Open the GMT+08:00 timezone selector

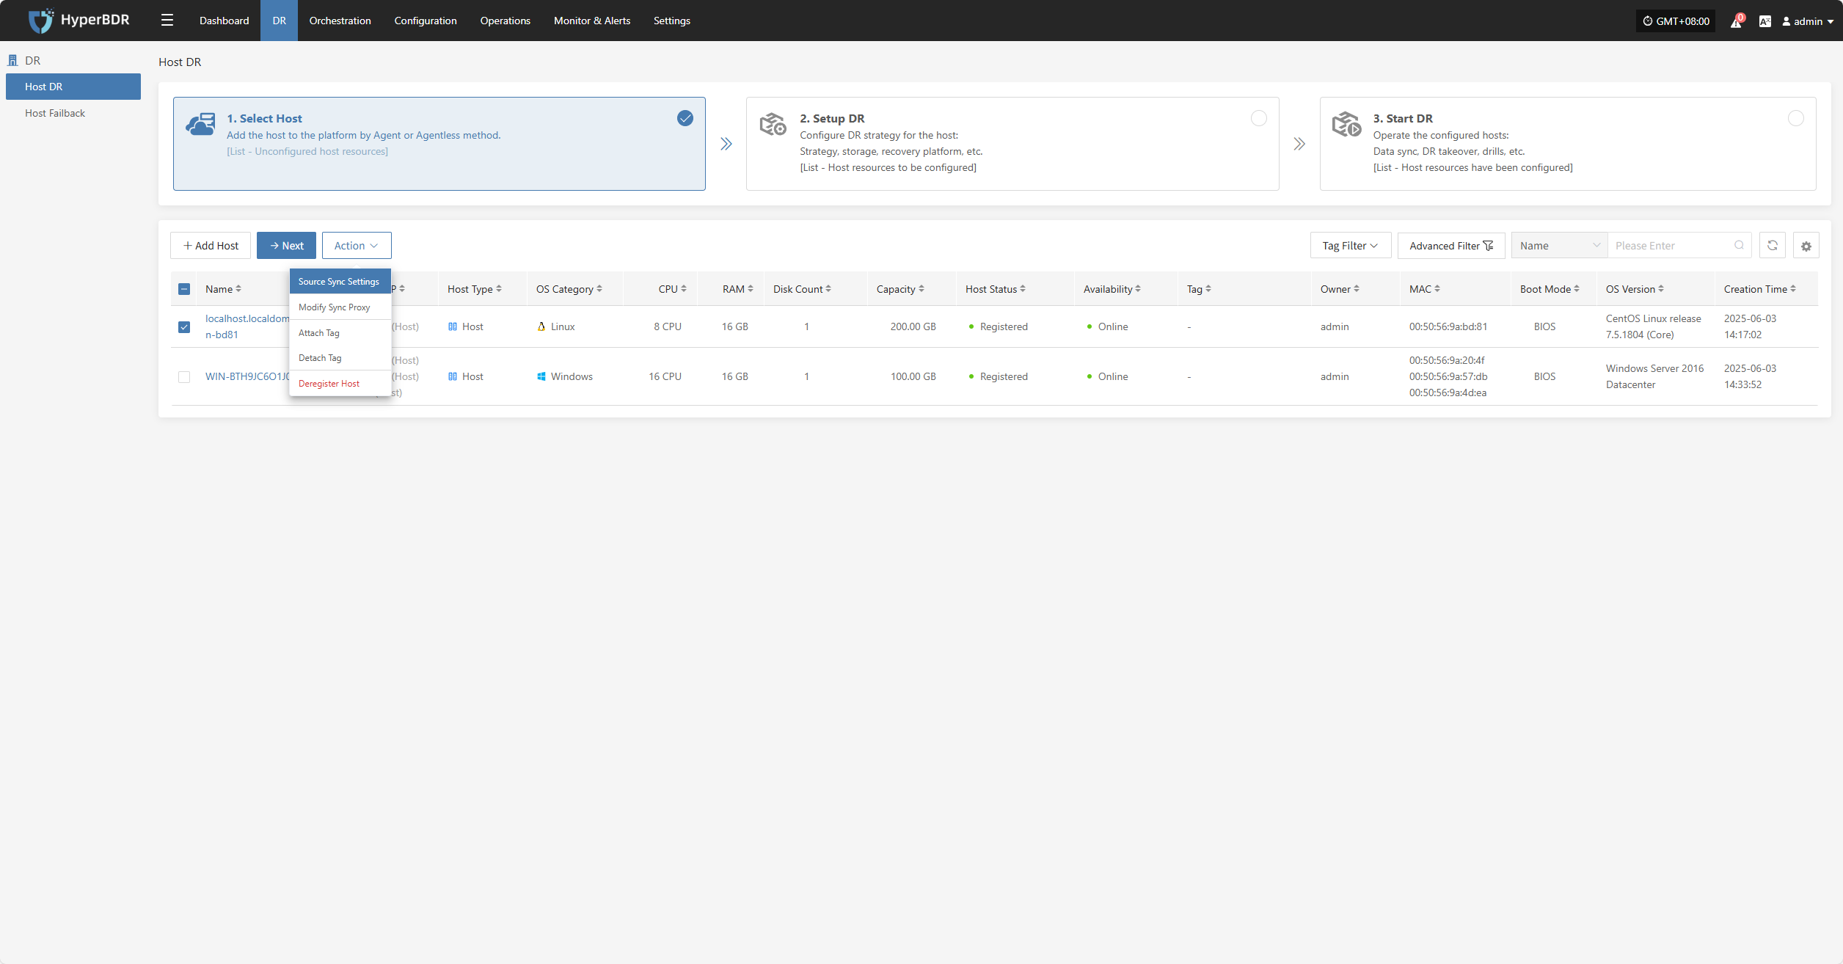pyautogui.click(x=1676, y=21)
